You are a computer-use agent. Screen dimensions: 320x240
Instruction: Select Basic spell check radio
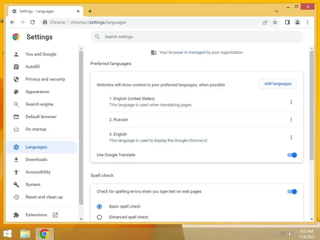[x=99, y=207]
